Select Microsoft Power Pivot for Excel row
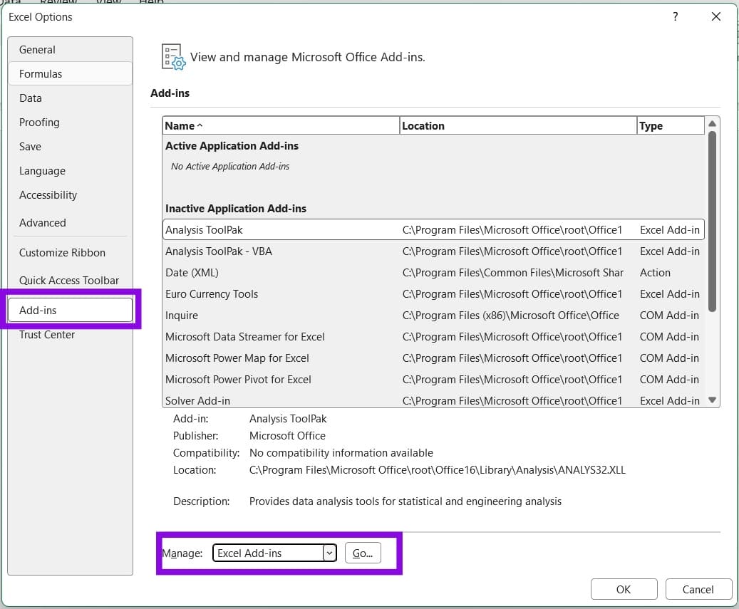739x609 pixels. (x=433, y=379)
